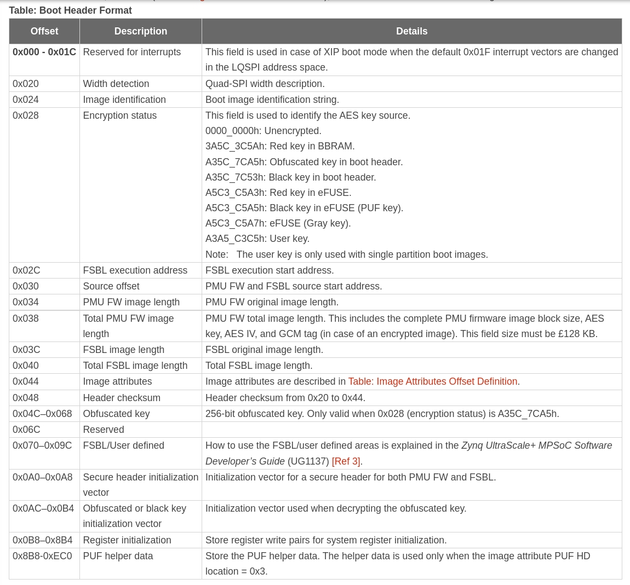Click the empty Details cell for Reserved
The image size is (630, 585).
click(x=411, y=430)
